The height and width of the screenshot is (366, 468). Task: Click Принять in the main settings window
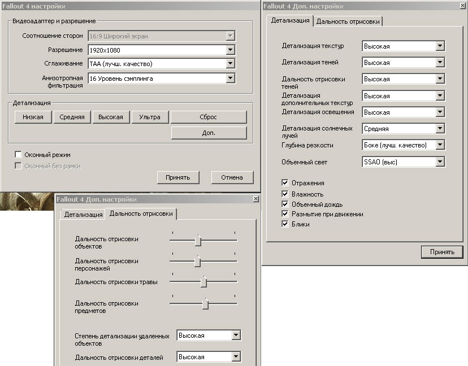point(178,177)
